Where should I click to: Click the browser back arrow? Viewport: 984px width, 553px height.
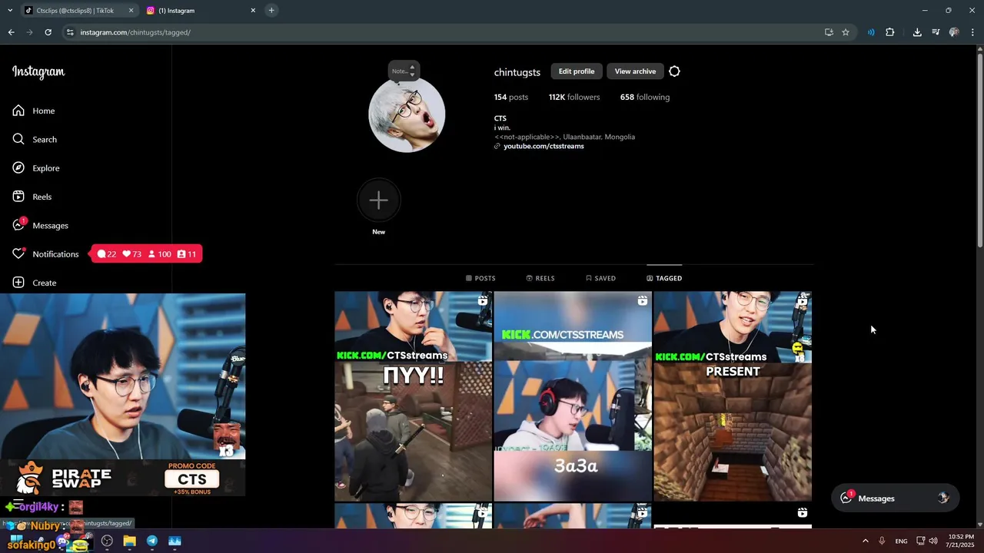(11, 32)
